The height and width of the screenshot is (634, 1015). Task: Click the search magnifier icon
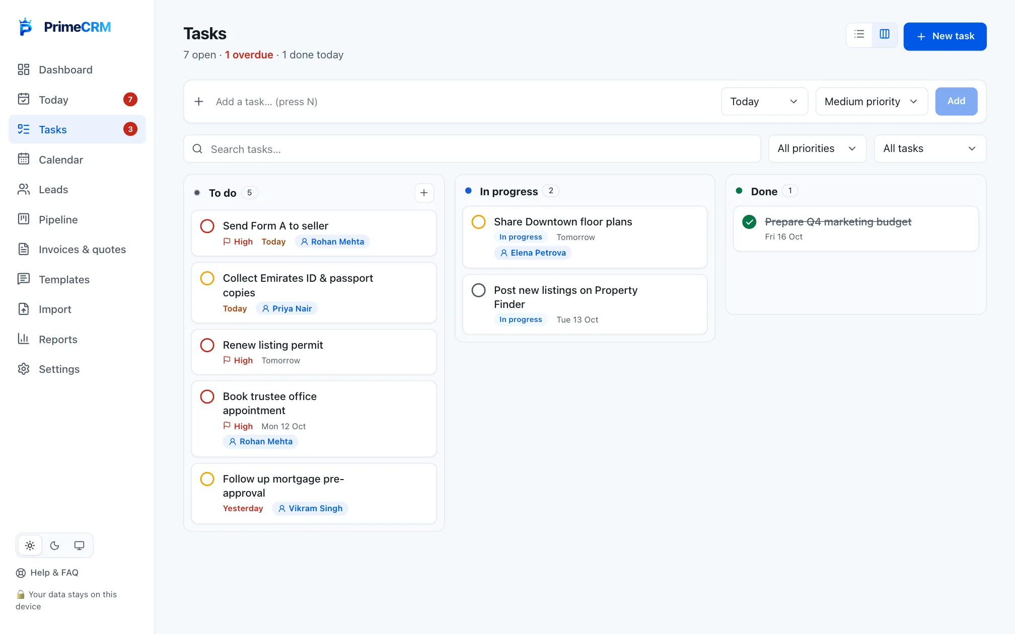(x=197, y=149)
